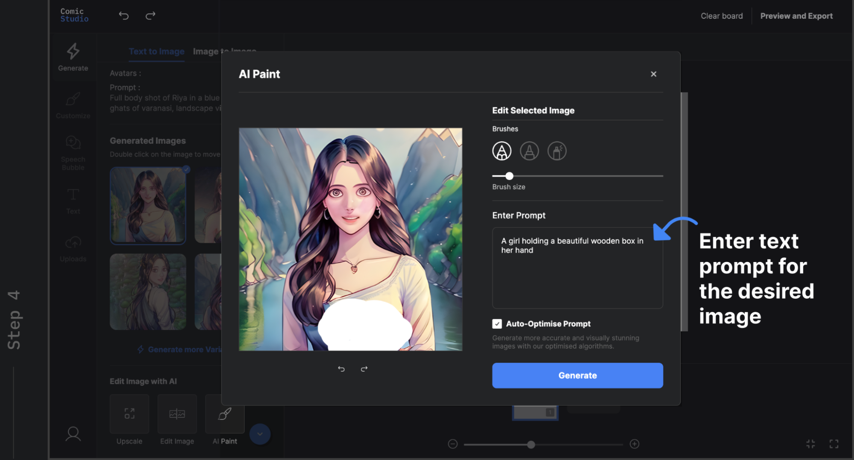Click the Generate button
The width and height of the screenshot is (854, 460).
coord(578,376)
